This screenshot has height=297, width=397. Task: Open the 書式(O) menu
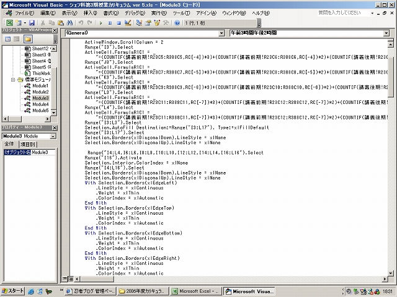point(111,13)
